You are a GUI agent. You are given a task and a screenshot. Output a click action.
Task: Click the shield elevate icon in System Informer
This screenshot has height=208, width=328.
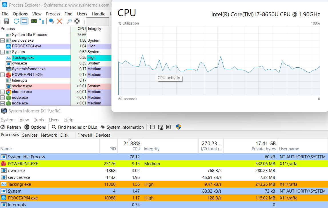[x=179, y=127]
